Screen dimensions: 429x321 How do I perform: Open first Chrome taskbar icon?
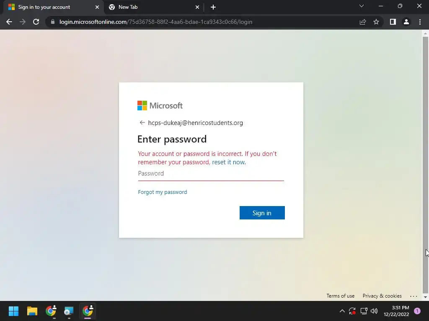[x=51, y=311]
